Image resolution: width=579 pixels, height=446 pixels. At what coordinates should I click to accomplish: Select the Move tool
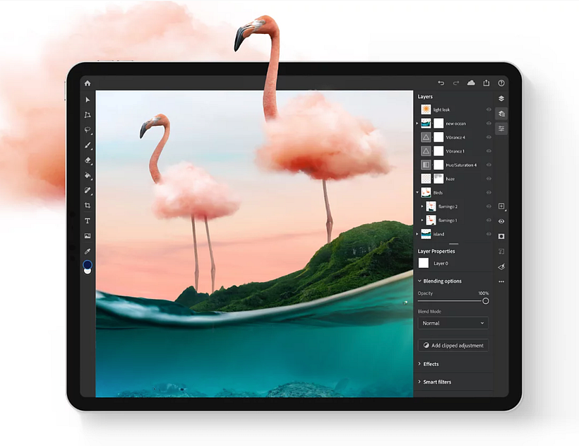pos(88,99)
